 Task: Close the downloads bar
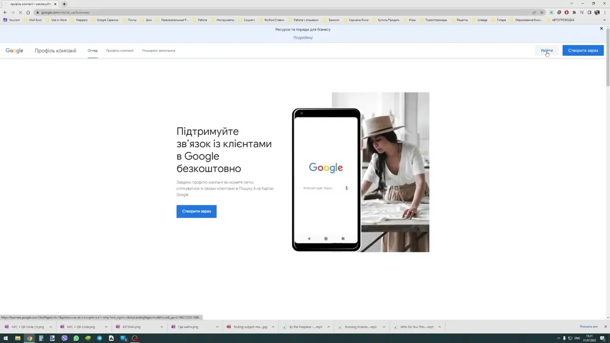(606, 327)
